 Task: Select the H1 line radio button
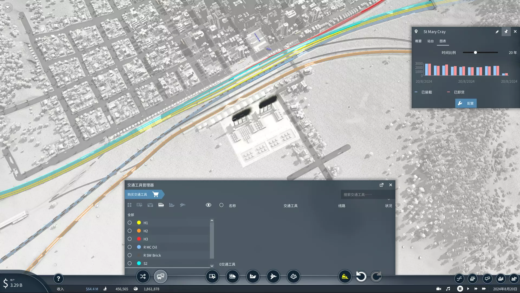tap(130, 223)
